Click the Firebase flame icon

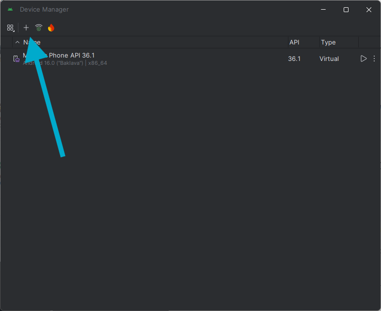pyautogui.click(x=51, y=28)
